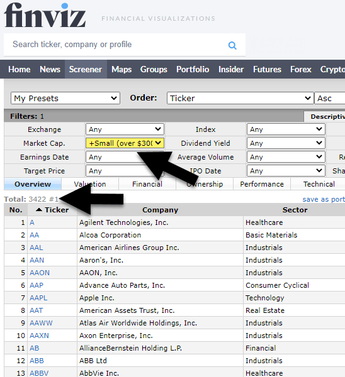Expand the Average Volume filter dropdown

click(x=286, y=157)
